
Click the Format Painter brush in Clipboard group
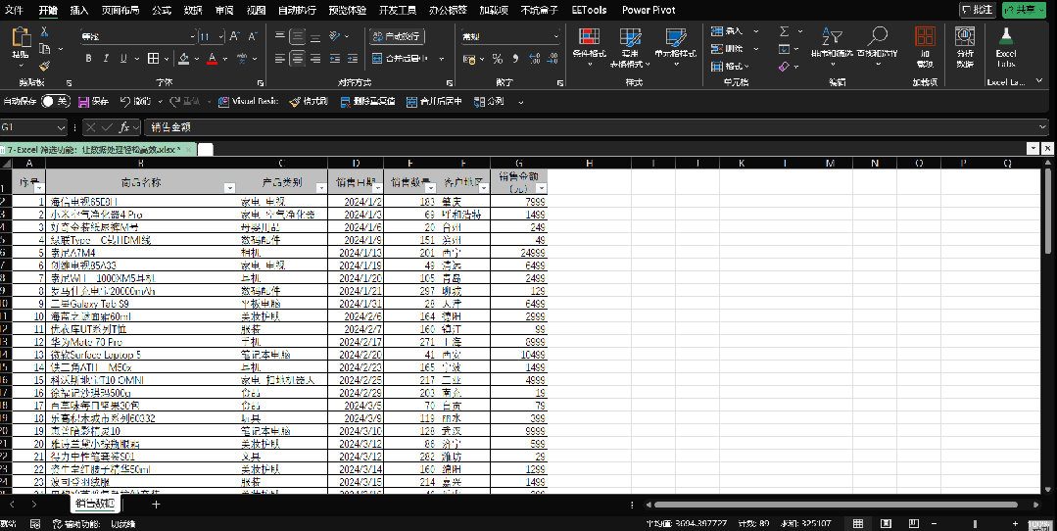44,66
